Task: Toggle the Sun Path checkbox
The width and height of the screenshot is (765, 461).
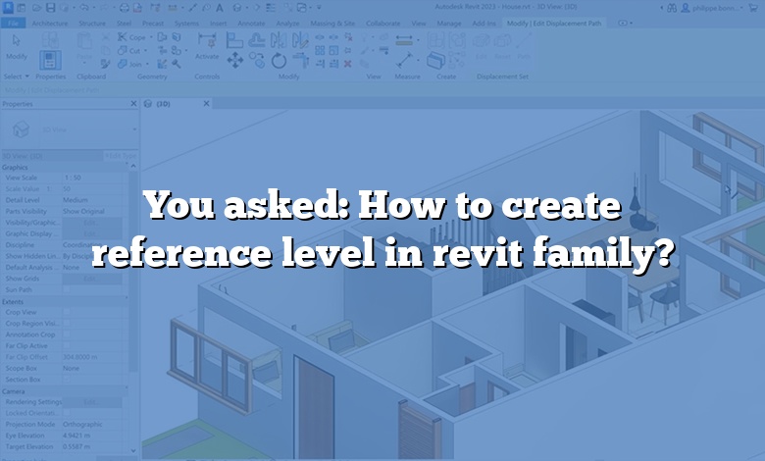Action: (67, 289)
